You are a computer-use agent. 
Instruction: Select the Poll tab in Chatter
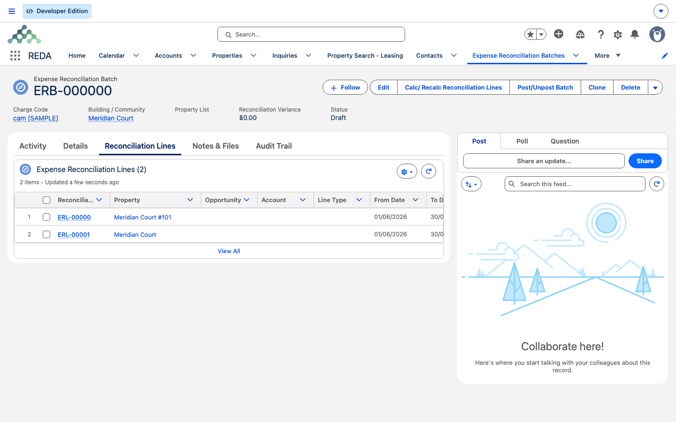522,141
